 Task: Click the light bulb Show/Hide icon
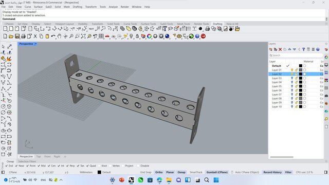[x=132, y=36]
